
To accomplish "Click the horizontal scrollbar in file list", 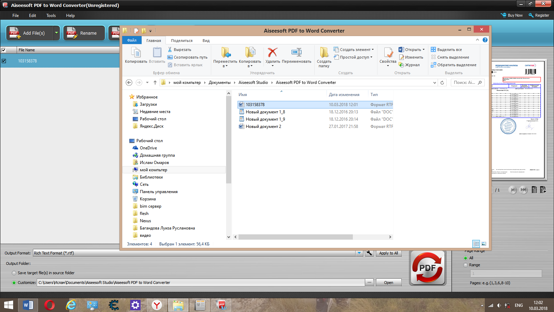I will [x=296, y=237].
